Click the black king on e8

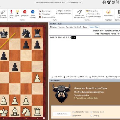pyautogui.click(x=4, y=33)
